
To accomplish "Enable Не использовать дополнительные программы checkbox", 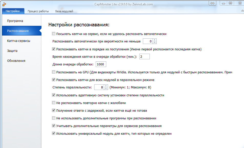I will click(x=54, y=118).
